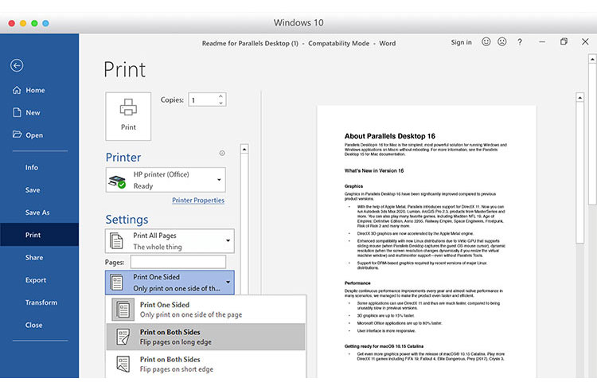Screen dimensions: 597x390
Task: Click the Print All Pages document icon
Action: click(x=116, y=240)
